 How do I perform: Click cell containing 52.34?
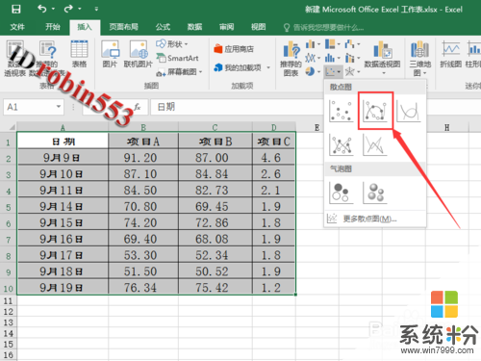(x=215, y=255)
